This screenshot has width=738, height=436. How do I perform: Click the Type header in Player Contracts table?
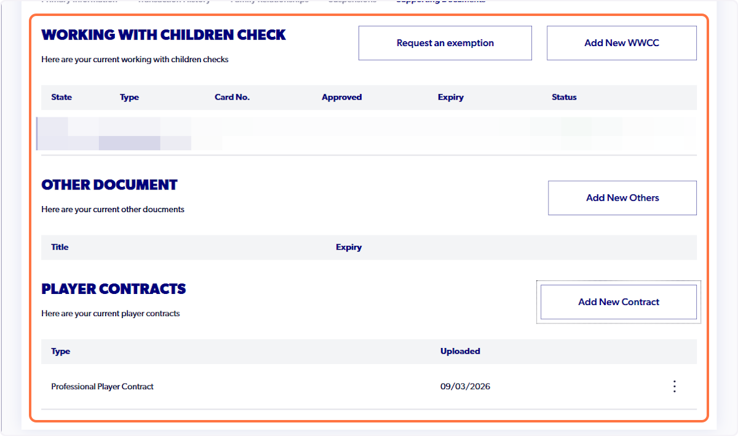60,351
